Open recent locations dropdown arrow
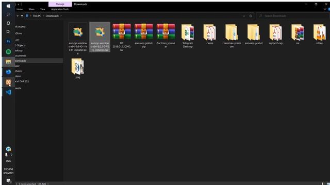The image size is (330, 185). pyautogui.click(x=18, y=16)
